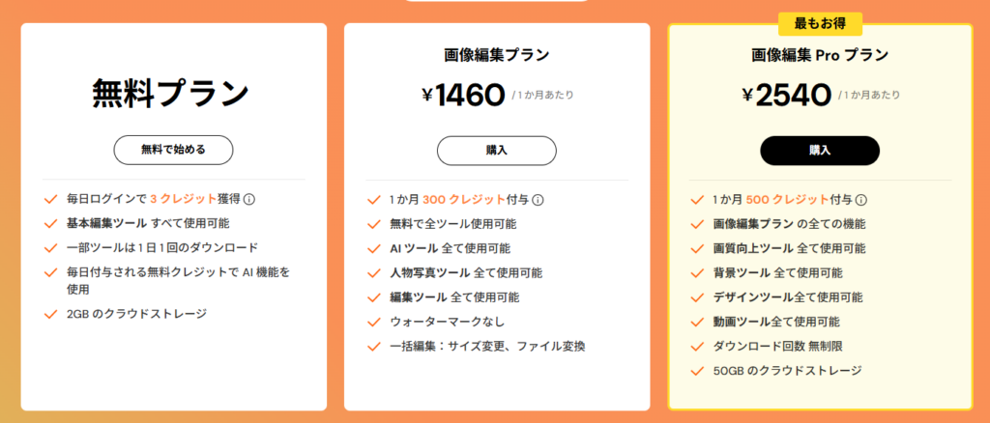Click the 画像編集 Pro プラン title
Screen dimensions: 990x423
[x=820, y=55]
